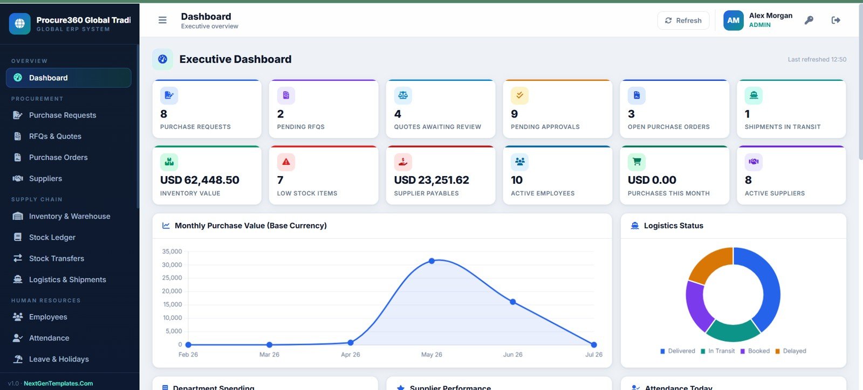Click the Attendance Today panel title

pos(679,387)
